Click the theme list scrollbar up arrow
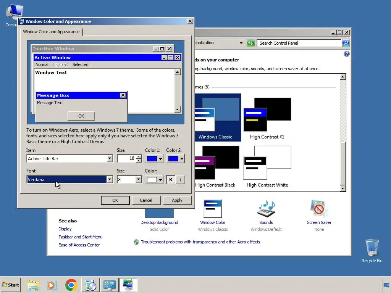Viewport: 391px width, 293px height. pyautogui.click(x=343, y=77)
